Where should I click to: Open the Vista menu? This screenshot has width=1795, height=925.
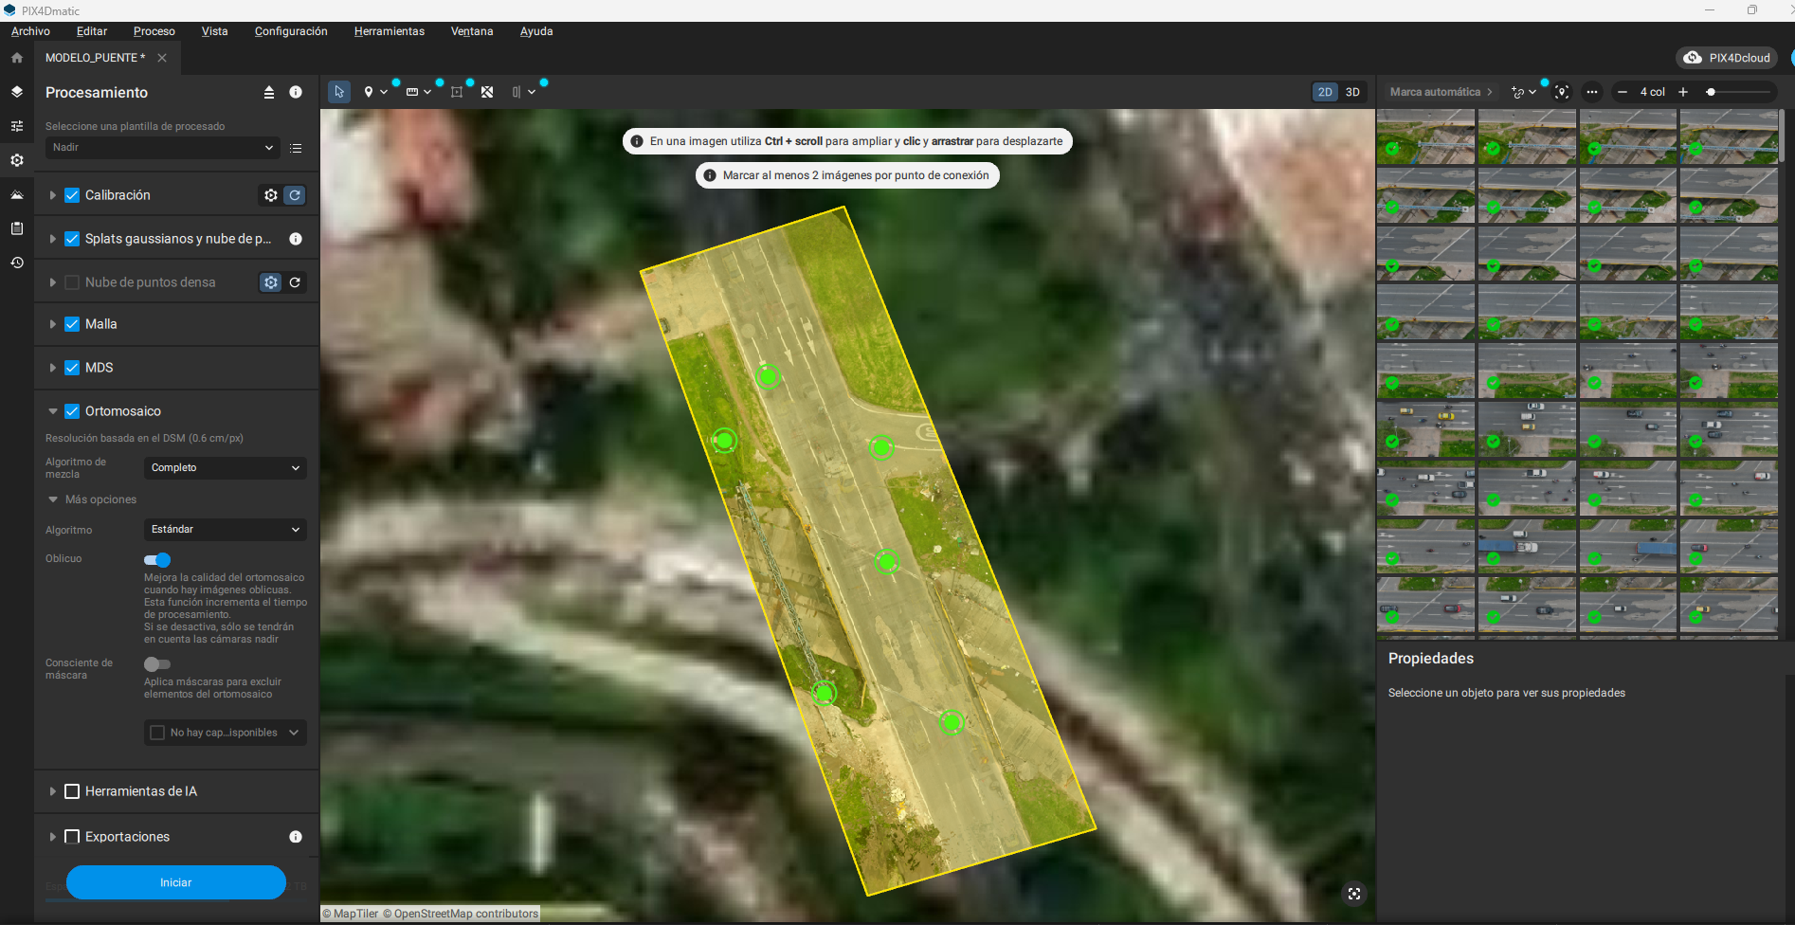coord(215,31)
